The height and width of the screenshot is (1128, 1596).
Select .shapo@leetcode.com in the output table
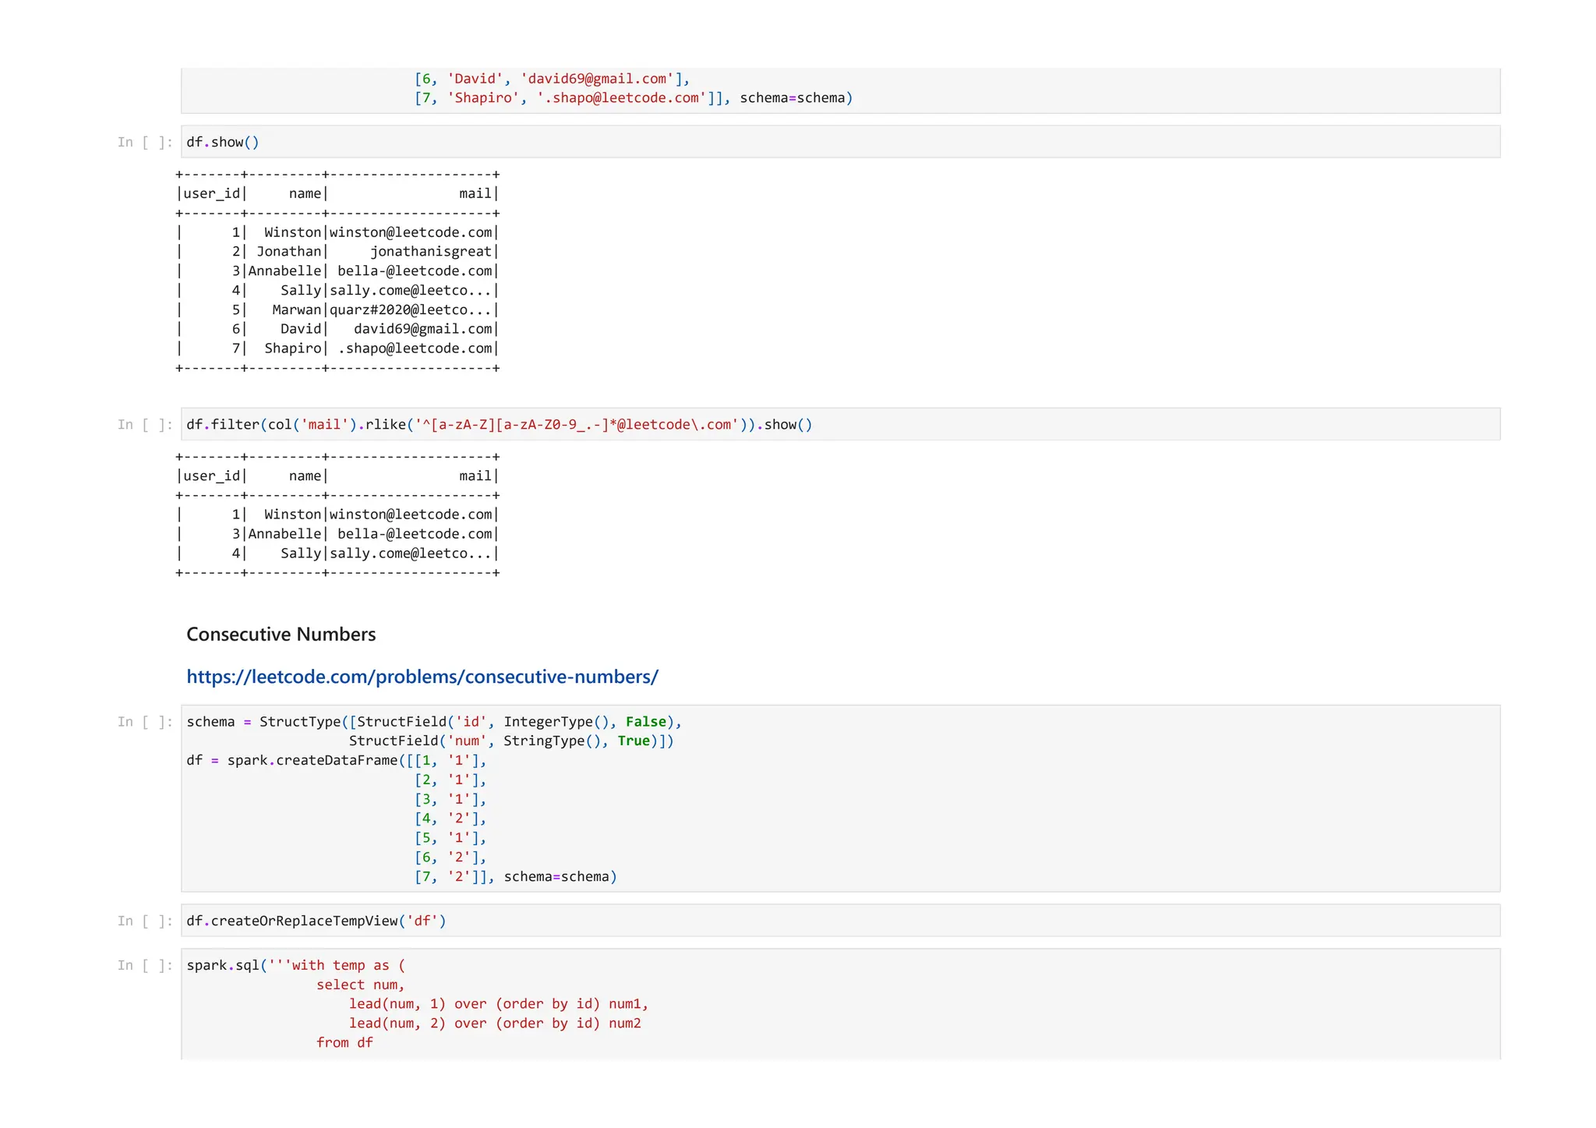(x=415, y=348)
